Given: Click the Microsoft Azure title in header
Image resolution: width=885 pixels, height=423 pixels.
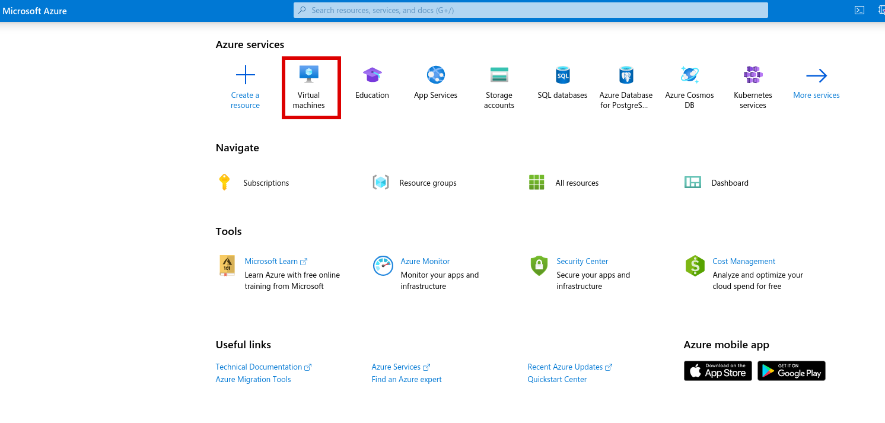Looking at the screenshot, I should [34, 11].
